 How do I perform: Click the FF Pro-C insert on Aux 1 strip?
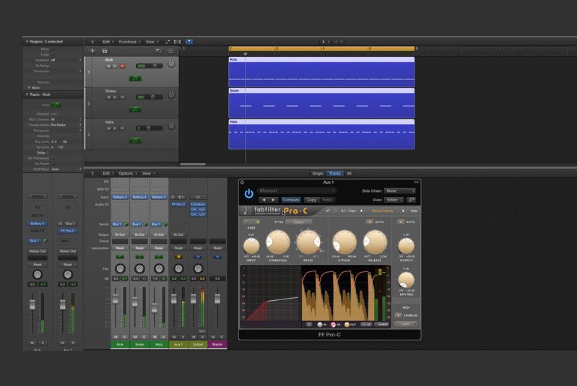pyautogui.click(x=178, y=204)
